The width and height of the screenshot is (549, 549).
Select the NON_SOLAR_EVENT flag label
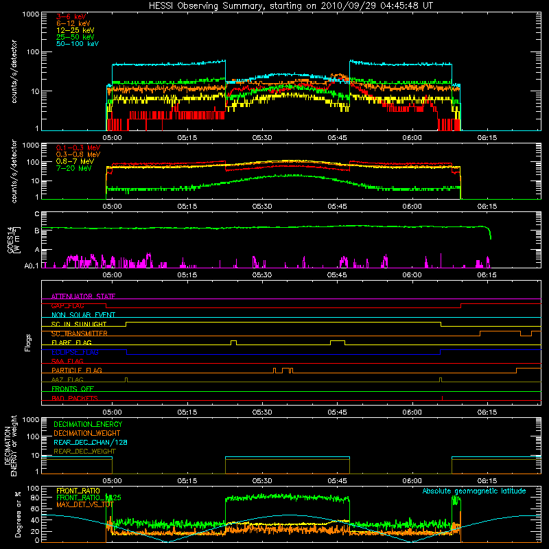pyautogui.click(x=83, y=315)
